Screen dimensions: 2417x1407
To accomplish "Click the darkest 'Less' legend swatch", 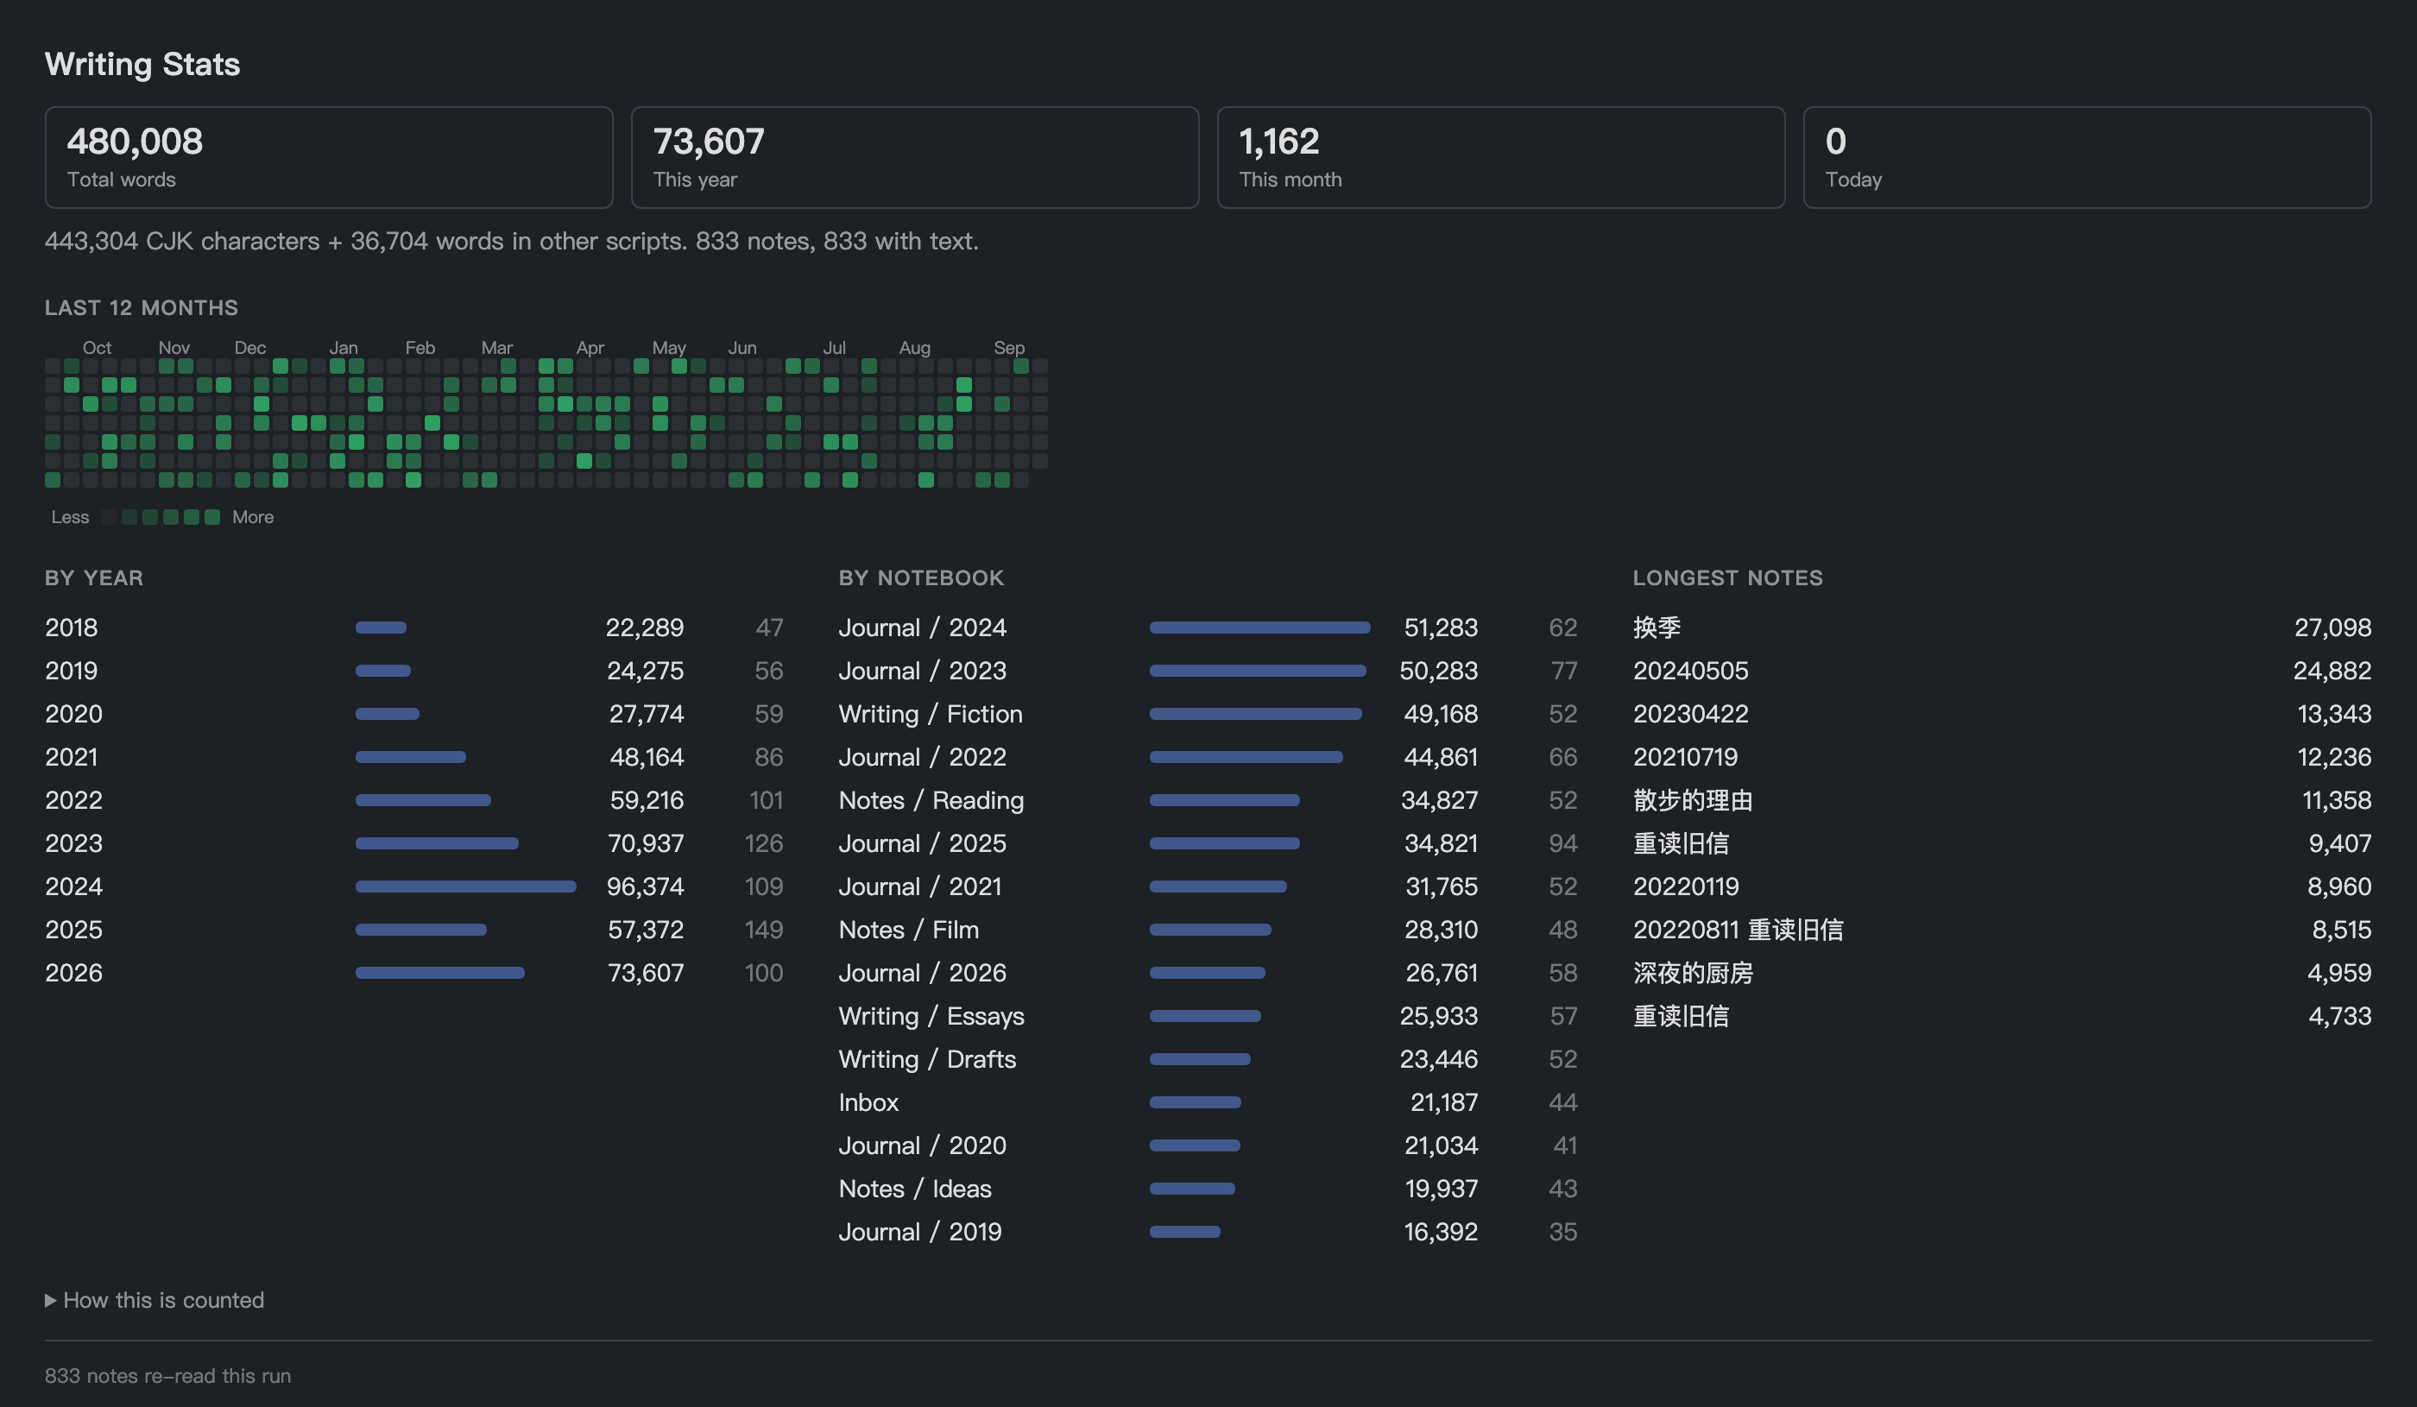I will 109,517.
